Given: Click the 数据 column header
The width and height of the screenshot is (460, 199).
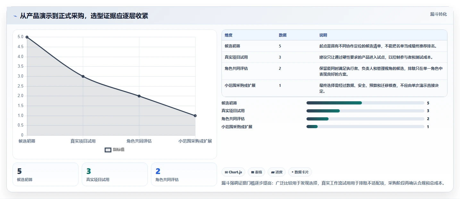Looking at the screenshot, I should tap(283, 35).
